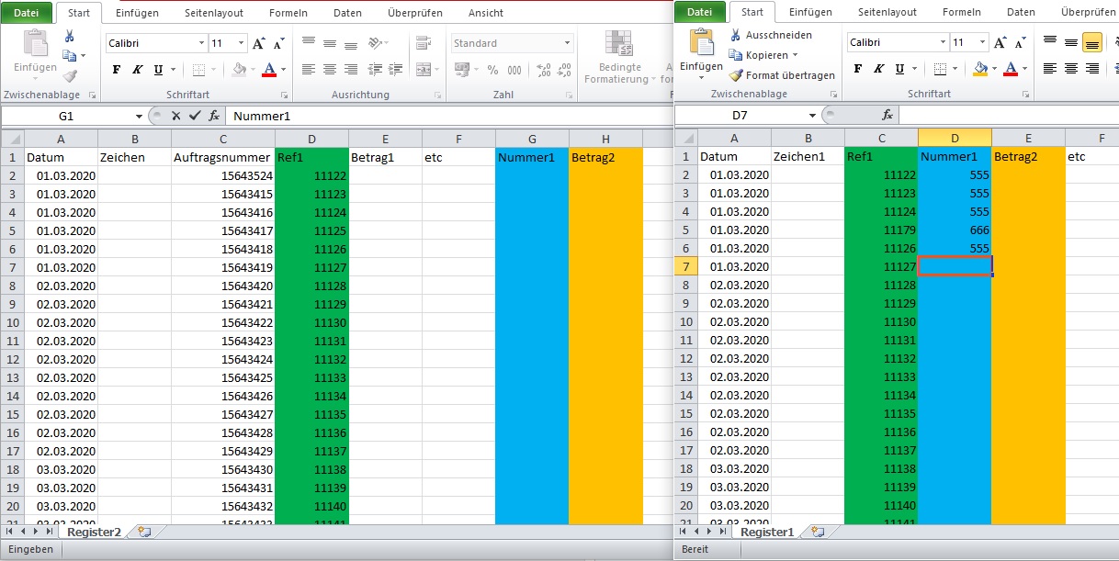The height and width of the screenshot is (561, 1119).
Task: Click the merge and center icon in the Register2 window
Action: click(423, 70)
